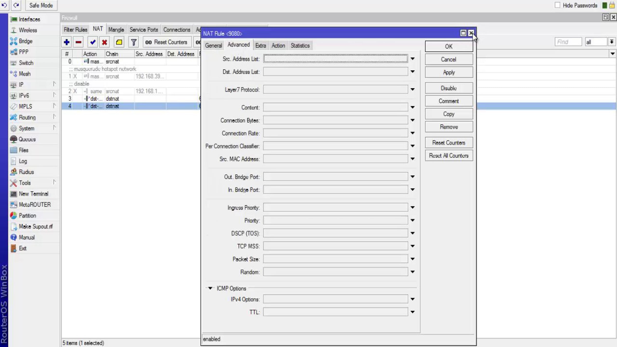Click the red X disable icon
The height and width of the screenshot is (347, 617).
click(104, 42)
